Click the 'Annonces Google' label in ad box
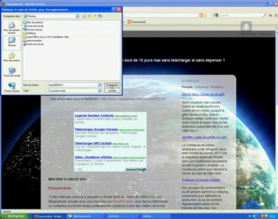Viewport: 278px width, 219px height. [136, 169]
